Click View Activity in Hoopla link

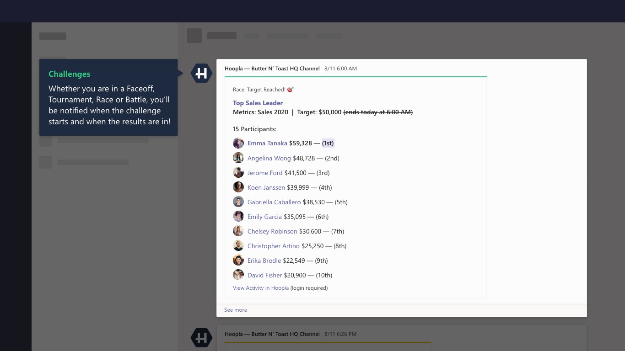pyautogui.click(x=261, y=288)
